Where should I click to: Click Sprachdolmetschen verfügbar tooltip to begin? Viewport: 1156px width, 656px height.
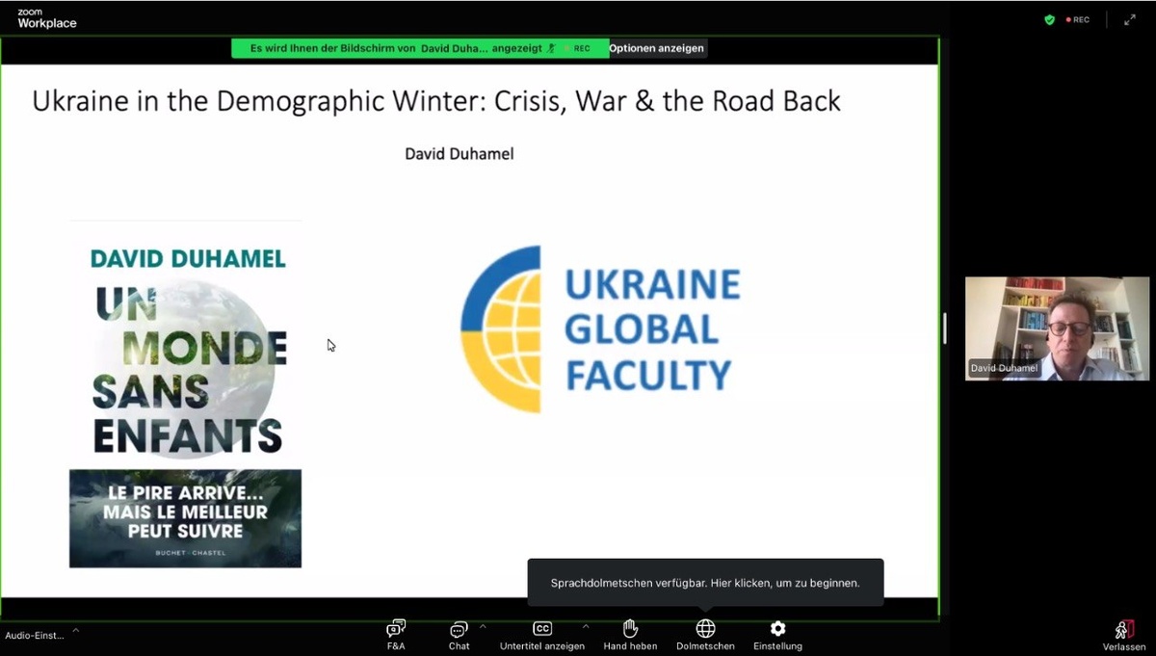[x=705, y=583]
